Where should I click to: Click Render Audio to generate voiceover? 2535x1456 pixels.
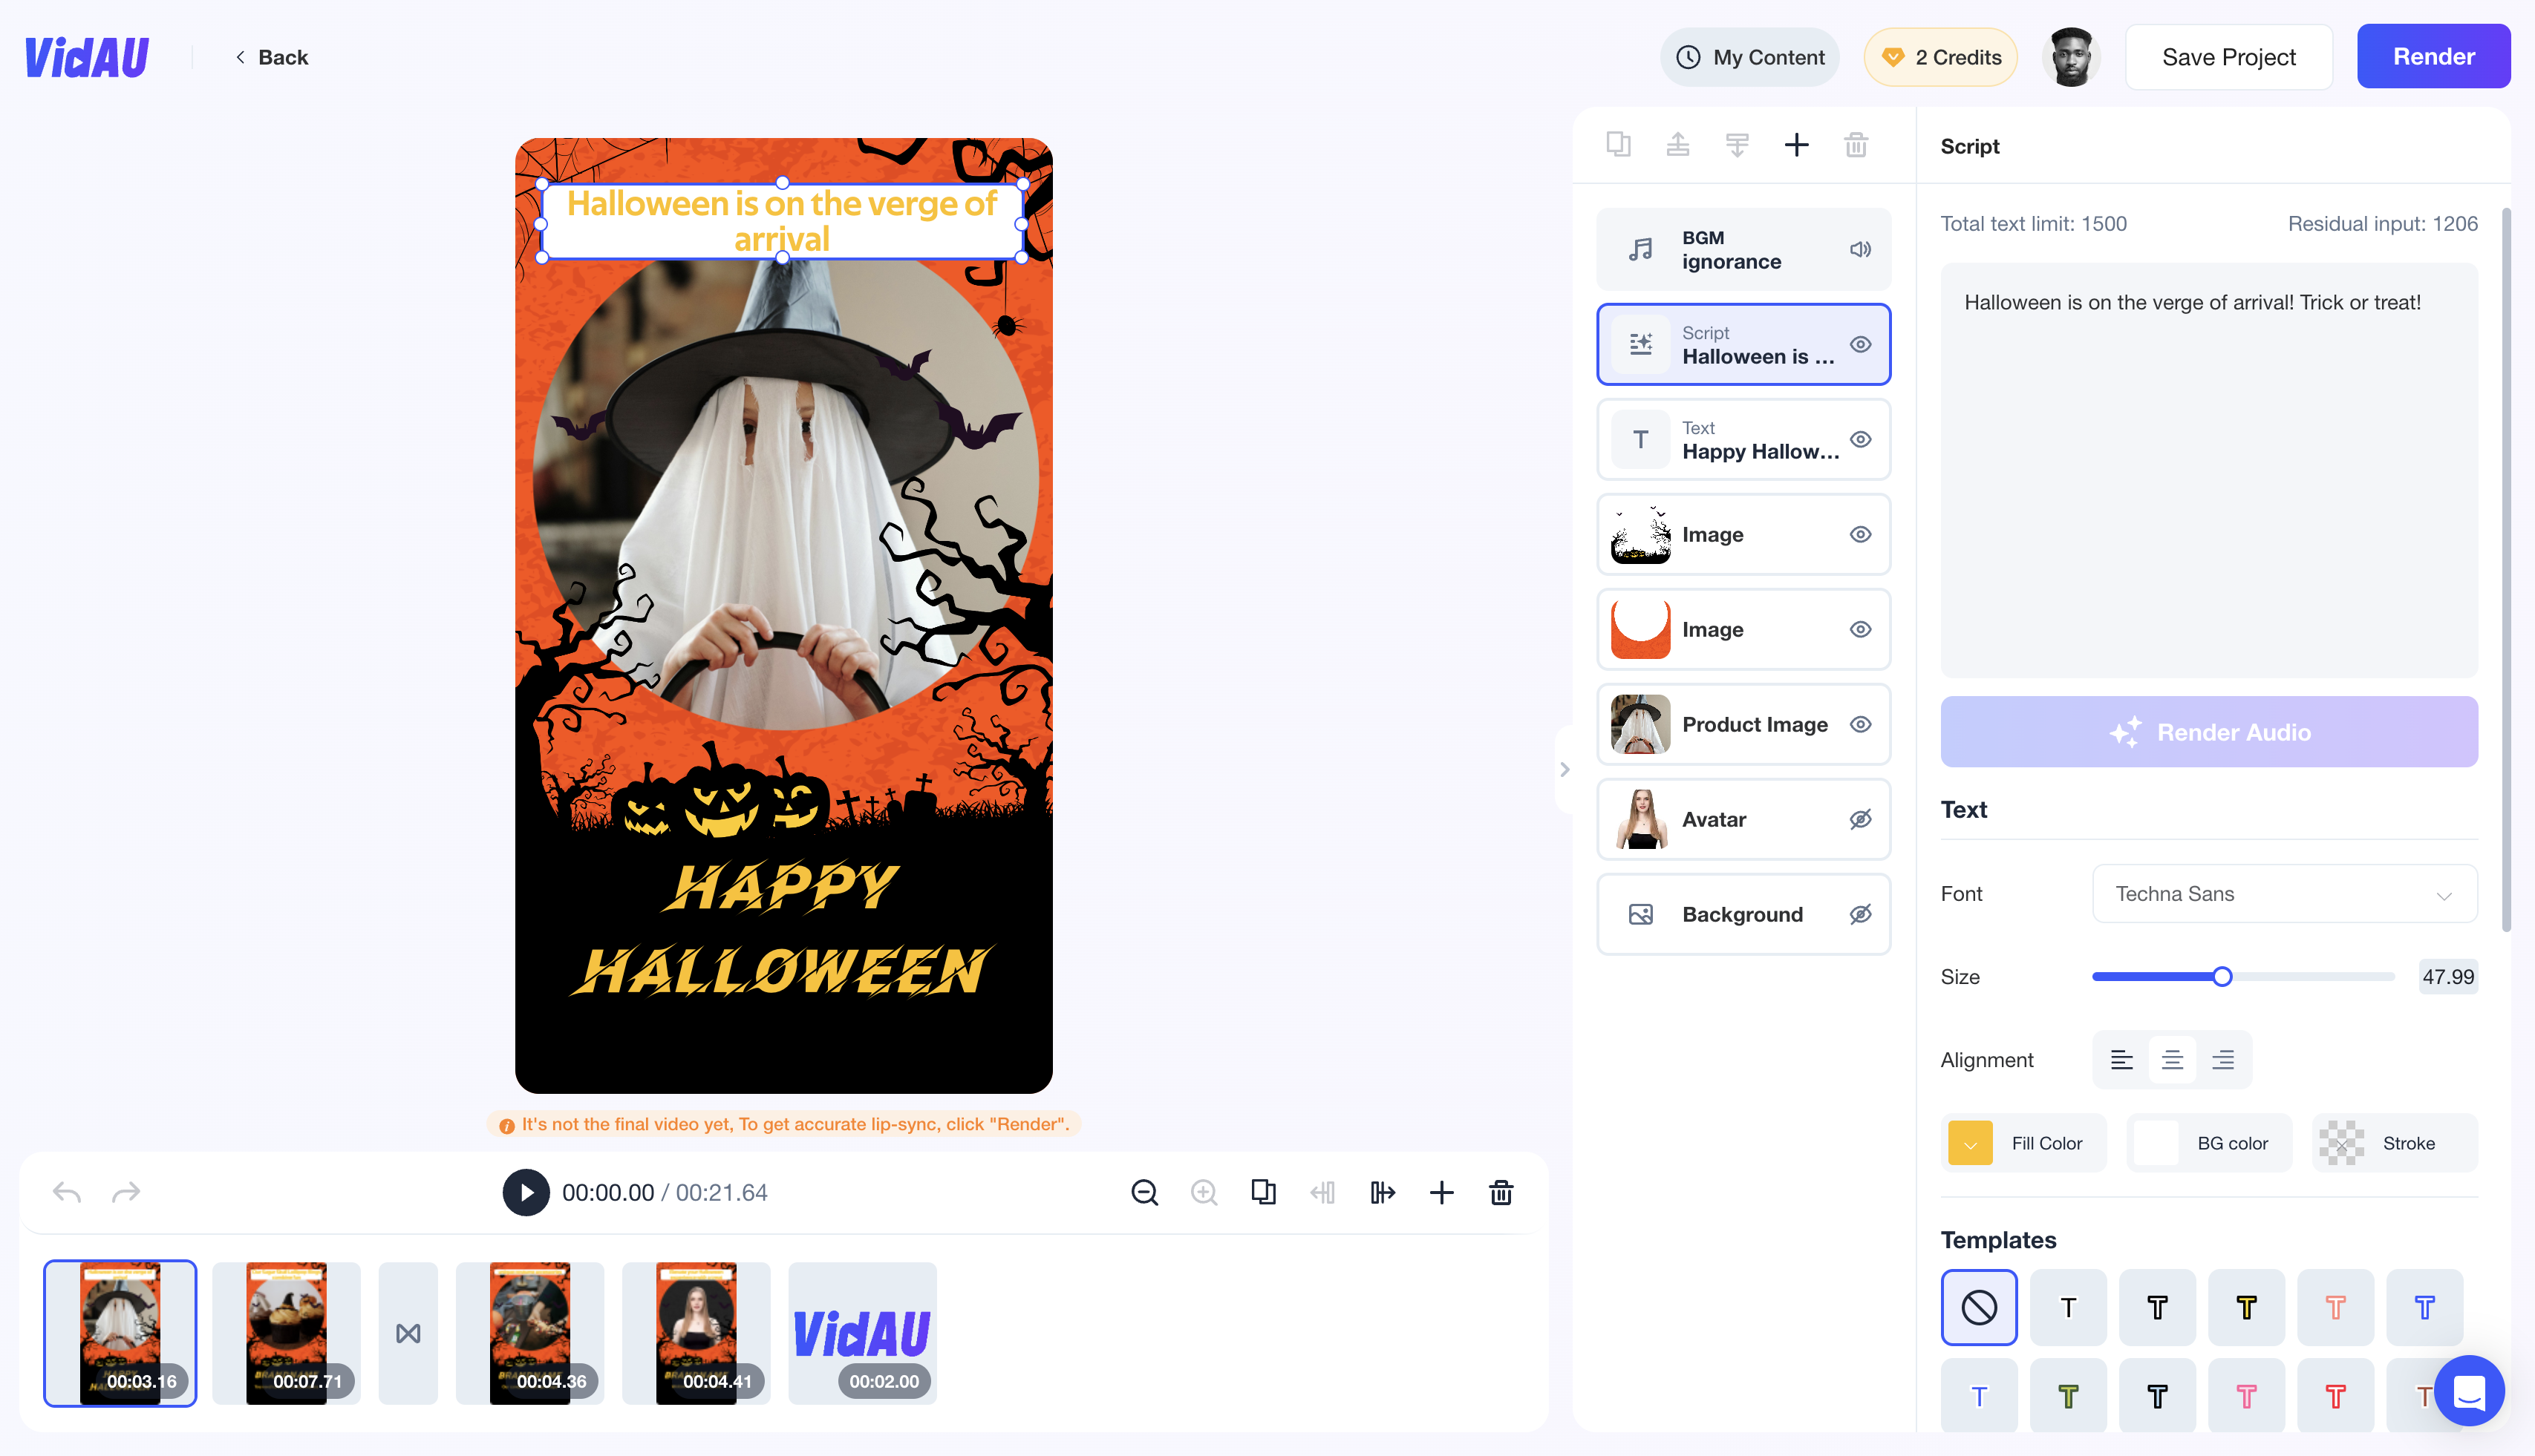(2210, 731)
